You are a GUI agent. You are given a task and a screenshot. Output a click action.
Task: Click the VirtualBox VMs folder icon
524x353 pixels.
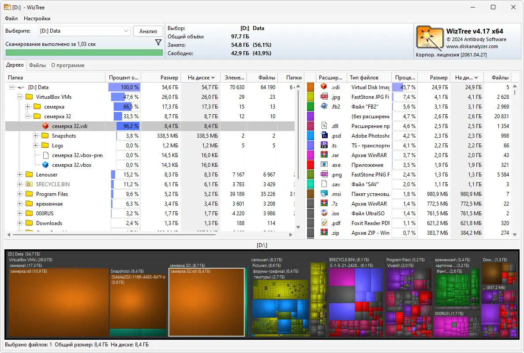coord(29,97)
